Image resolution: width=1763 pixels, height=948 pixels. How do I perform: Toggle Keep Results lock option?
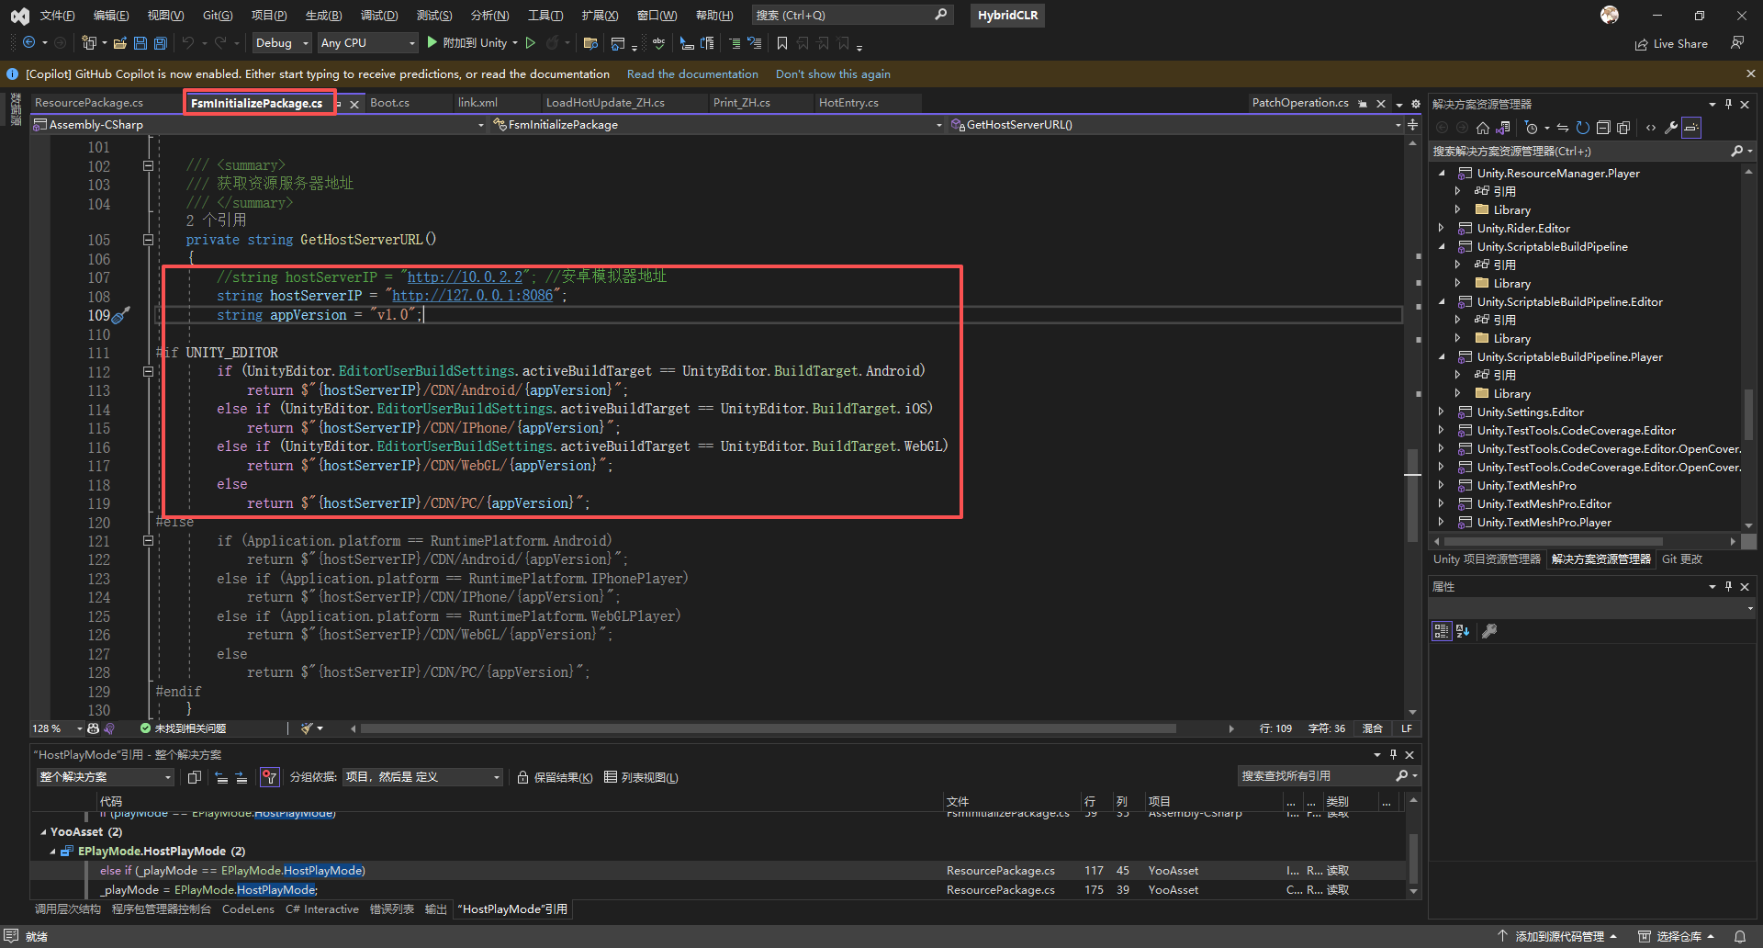[x=555, y=777]
